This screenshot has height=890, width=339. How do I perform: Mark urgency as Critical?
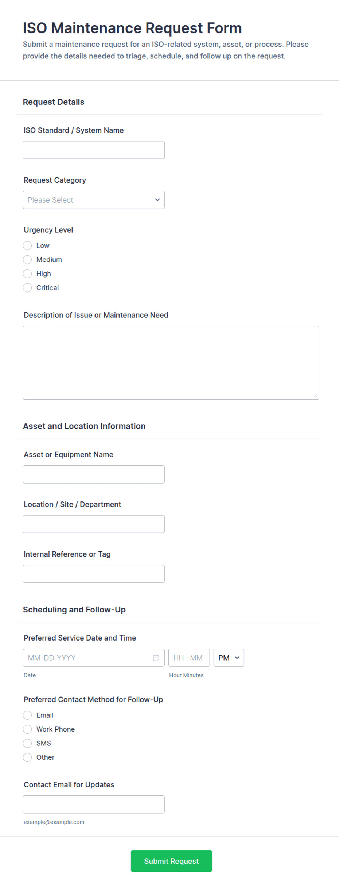click(x=27, y=288)
